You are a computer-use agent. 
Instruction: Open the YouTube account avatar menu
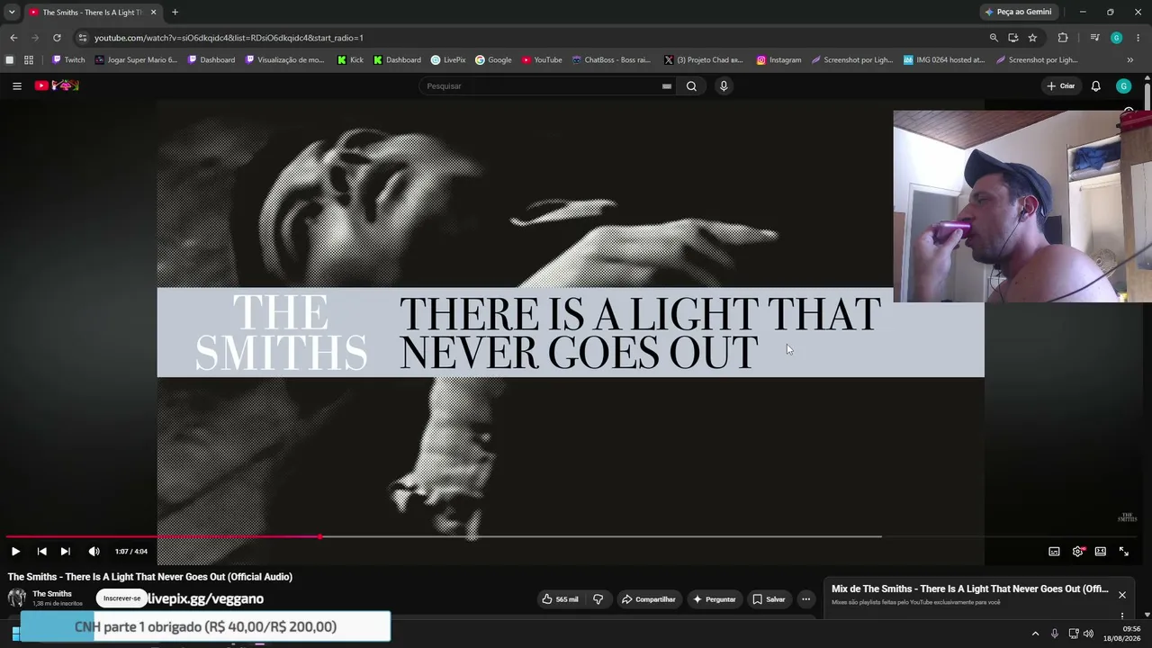(1123, 86)
